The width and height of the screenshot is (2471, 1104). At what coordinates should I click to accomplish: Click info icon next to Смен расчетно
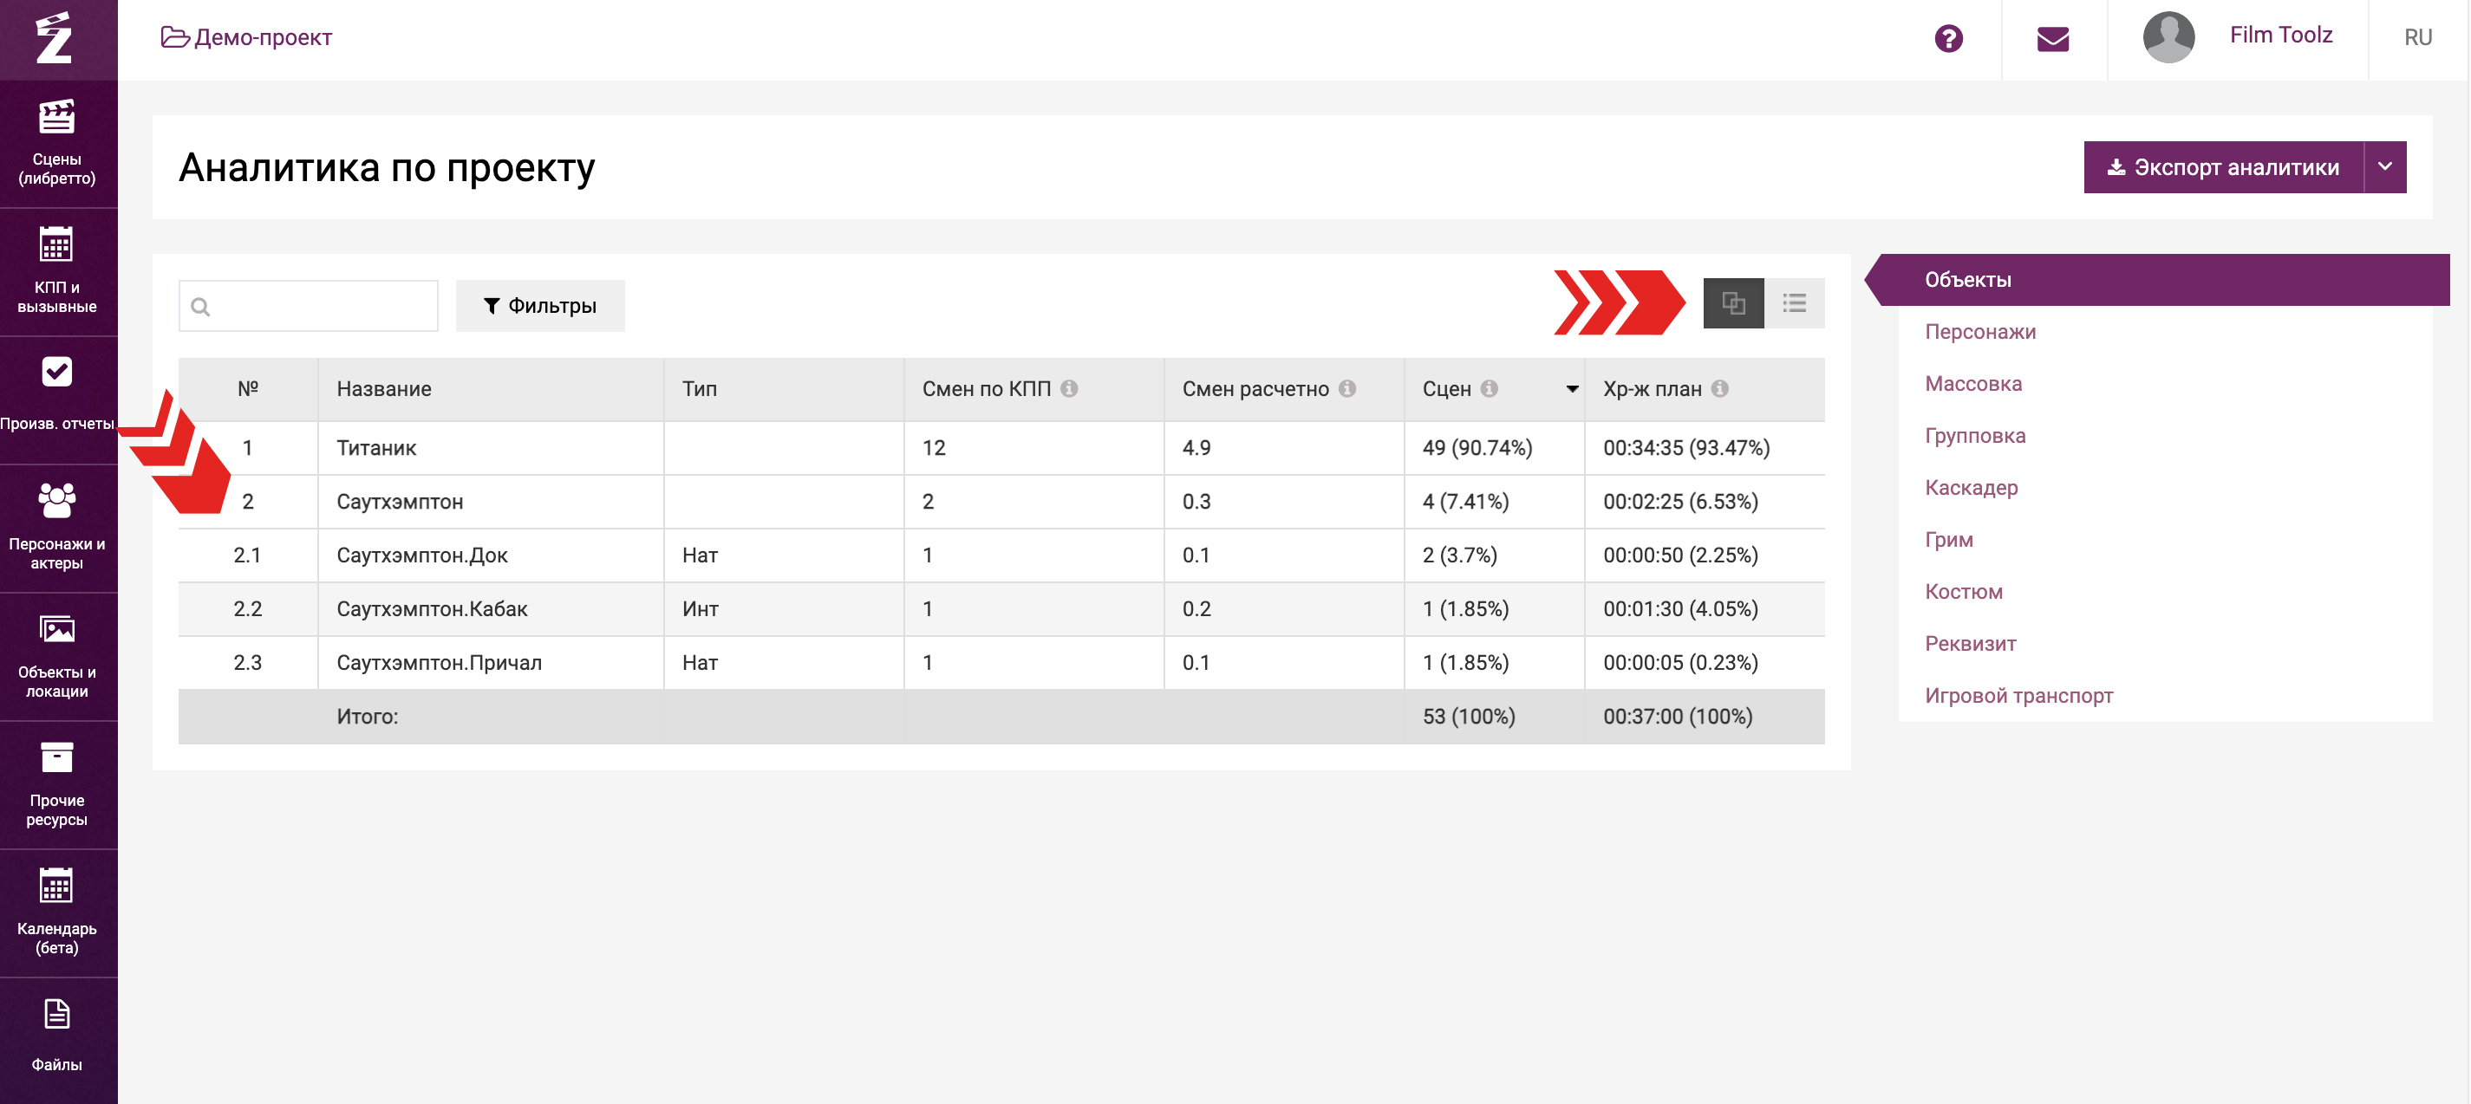(x=1347, y=388)
